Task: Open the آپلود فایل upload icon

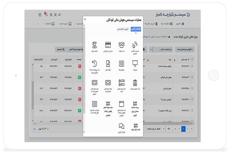Action: (108, 64)
